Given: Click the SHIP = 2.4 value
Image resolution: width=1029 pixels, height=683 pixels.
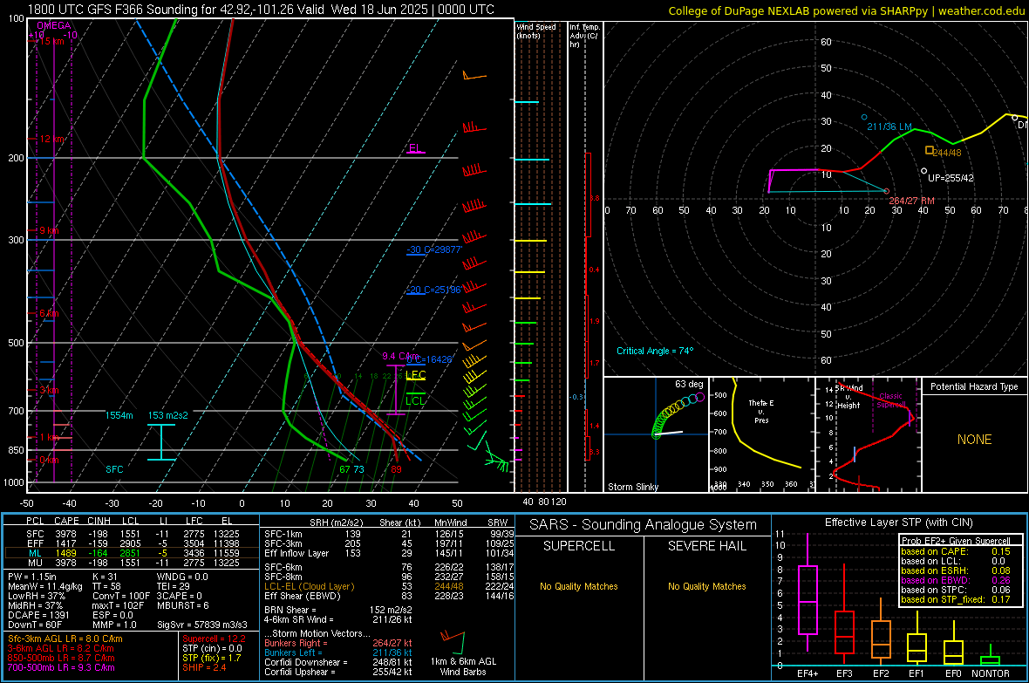Looking at the screenshot, I should [204, 667].
